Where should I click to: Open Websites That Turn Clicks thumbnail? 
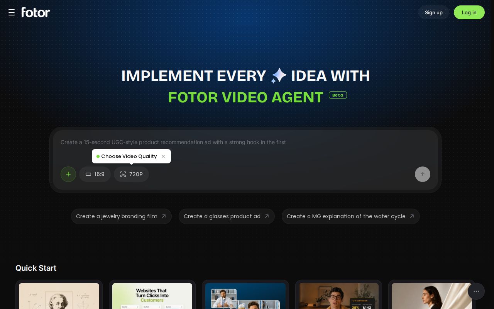(152, 296)
